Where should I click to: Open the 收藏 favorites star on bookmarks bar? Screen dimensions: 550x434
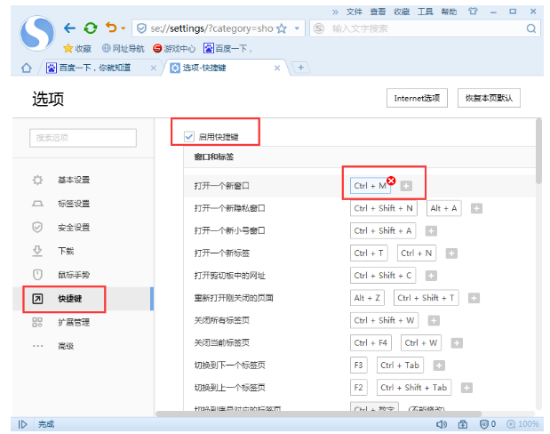(77, 48)
